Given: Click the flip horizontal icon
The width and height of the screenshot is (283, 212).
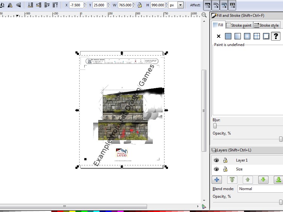Looking at the screenshot, I should coord(10,5).
